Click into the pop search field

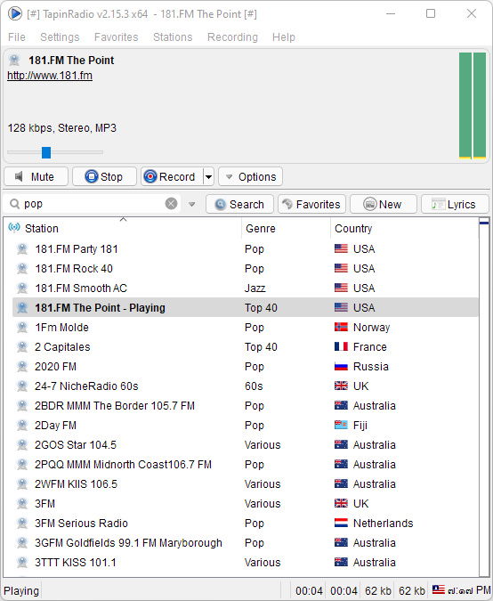click(x=92, y=204)
